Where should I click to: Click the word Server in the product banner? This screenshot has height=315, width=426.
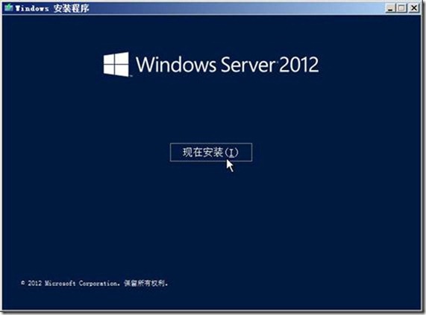(x=248, y=65)
